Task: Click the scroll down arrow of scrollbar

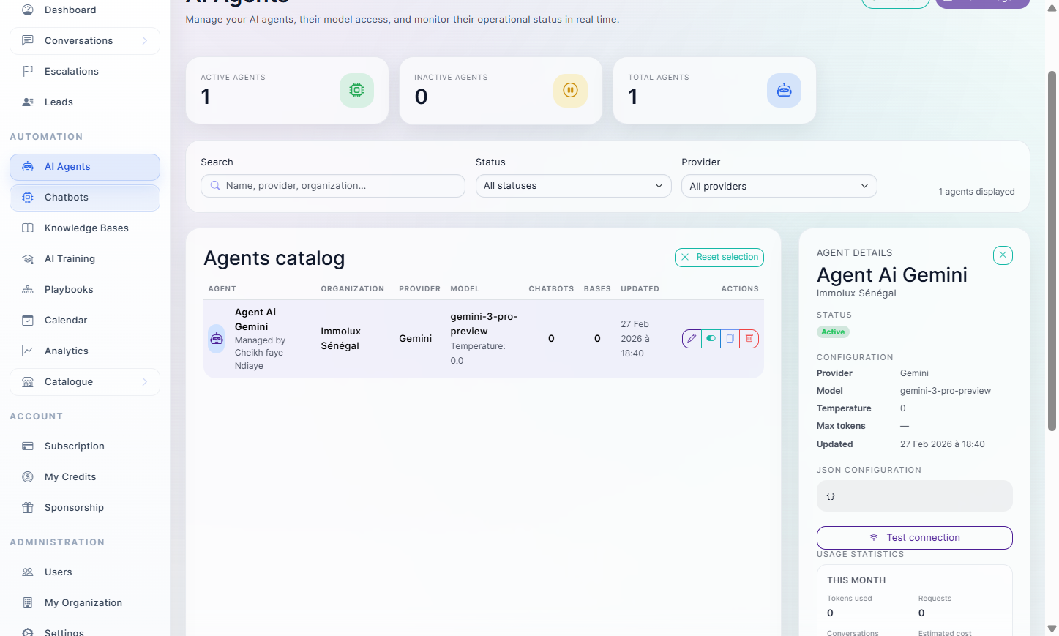Action: click(x=1052, y=629)
